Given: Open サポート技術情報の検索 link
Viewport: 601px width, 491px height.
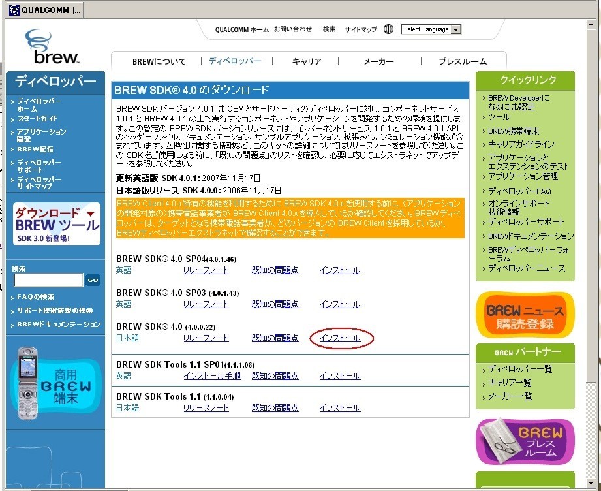Looking at the screenshot, I should (x=55, y=310).
